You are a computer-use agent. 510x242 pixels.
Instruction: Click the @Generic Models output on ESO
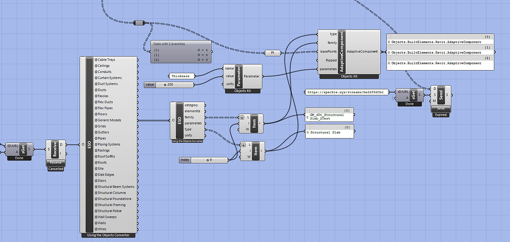click(x=108, y=120)
